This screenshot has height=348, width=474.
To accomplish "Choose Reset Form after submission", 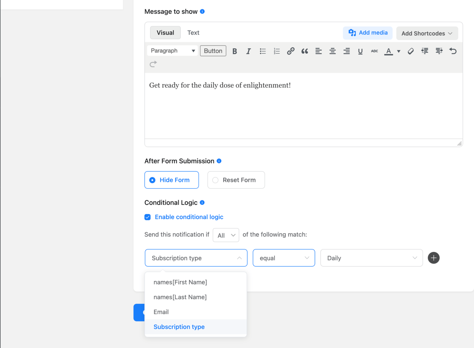I will (236, 180).
